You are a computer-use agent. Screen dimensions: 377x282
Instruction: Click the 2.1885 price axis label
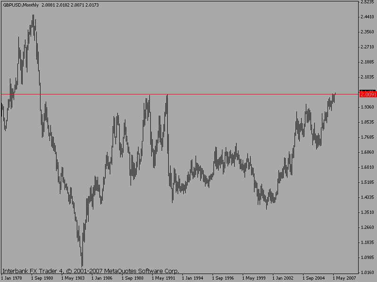tap(367, 62)
